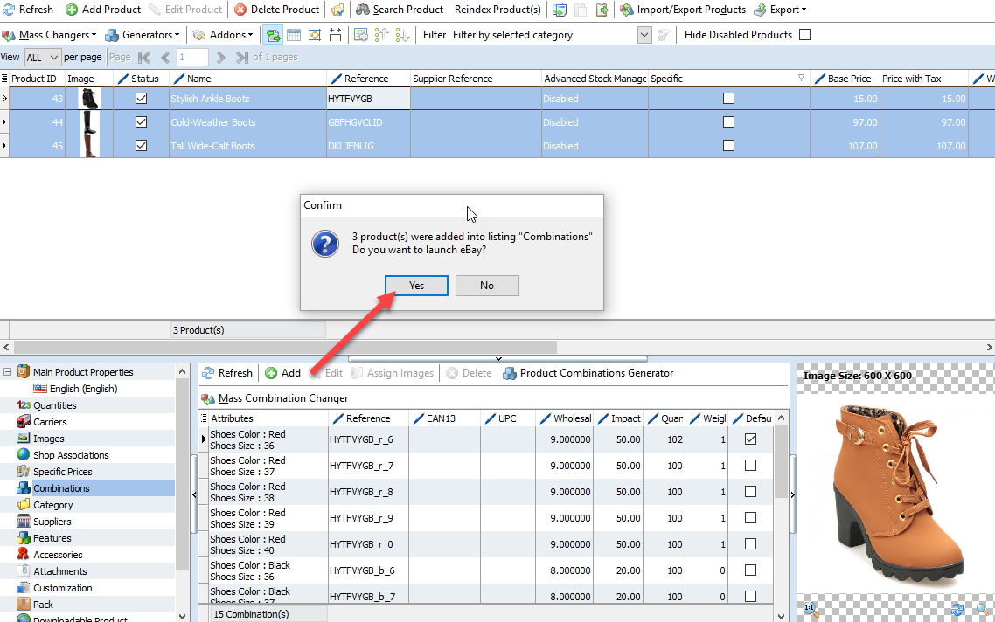Image resolution: width=995 pixels, height=622 pixels.
Task: Open Import/Export Products
Action: 683,10
